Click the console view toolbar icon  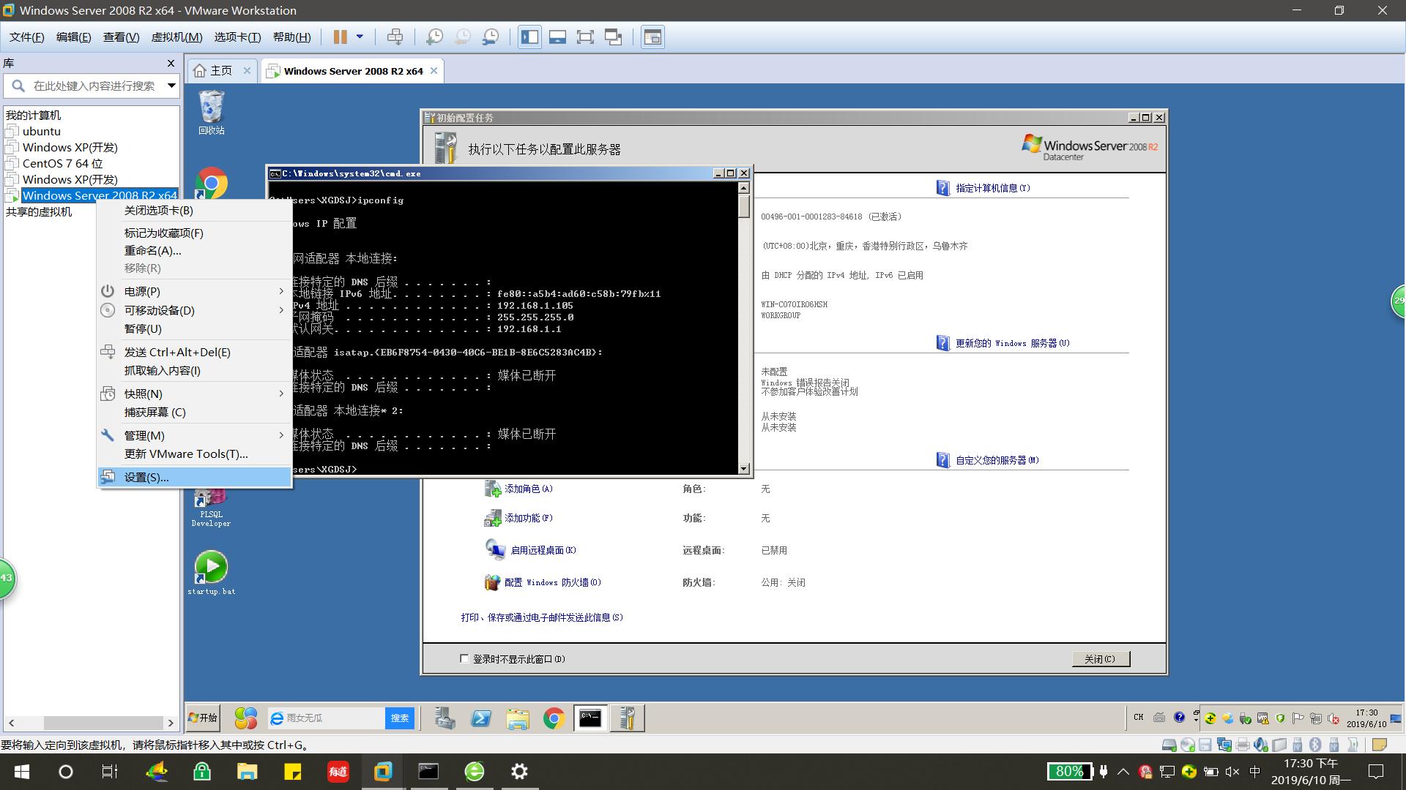tap(652, 37)
